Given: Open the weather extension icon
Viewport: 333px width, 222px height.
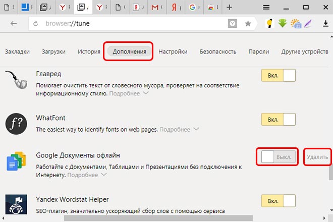Looking at the screenshot, I should (x=296, y=23).
